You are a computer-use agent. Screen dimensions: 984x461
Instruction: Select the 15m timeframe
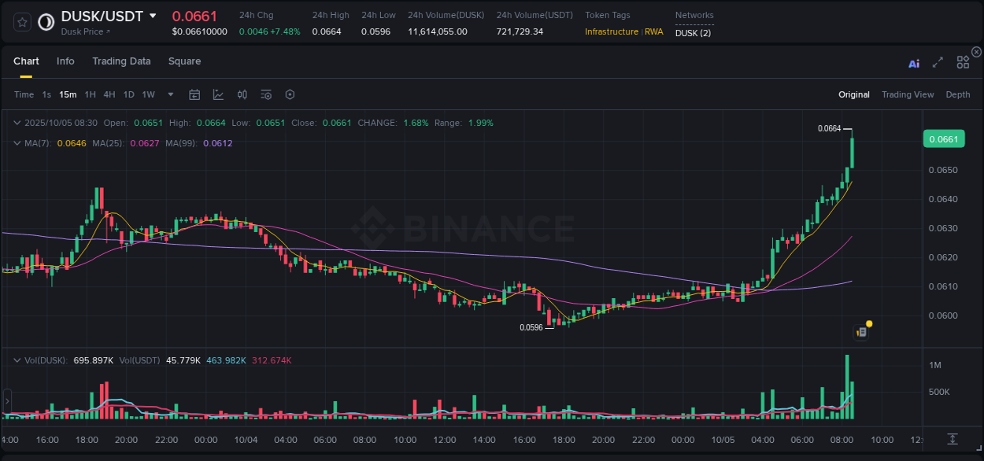pos(68,94)
